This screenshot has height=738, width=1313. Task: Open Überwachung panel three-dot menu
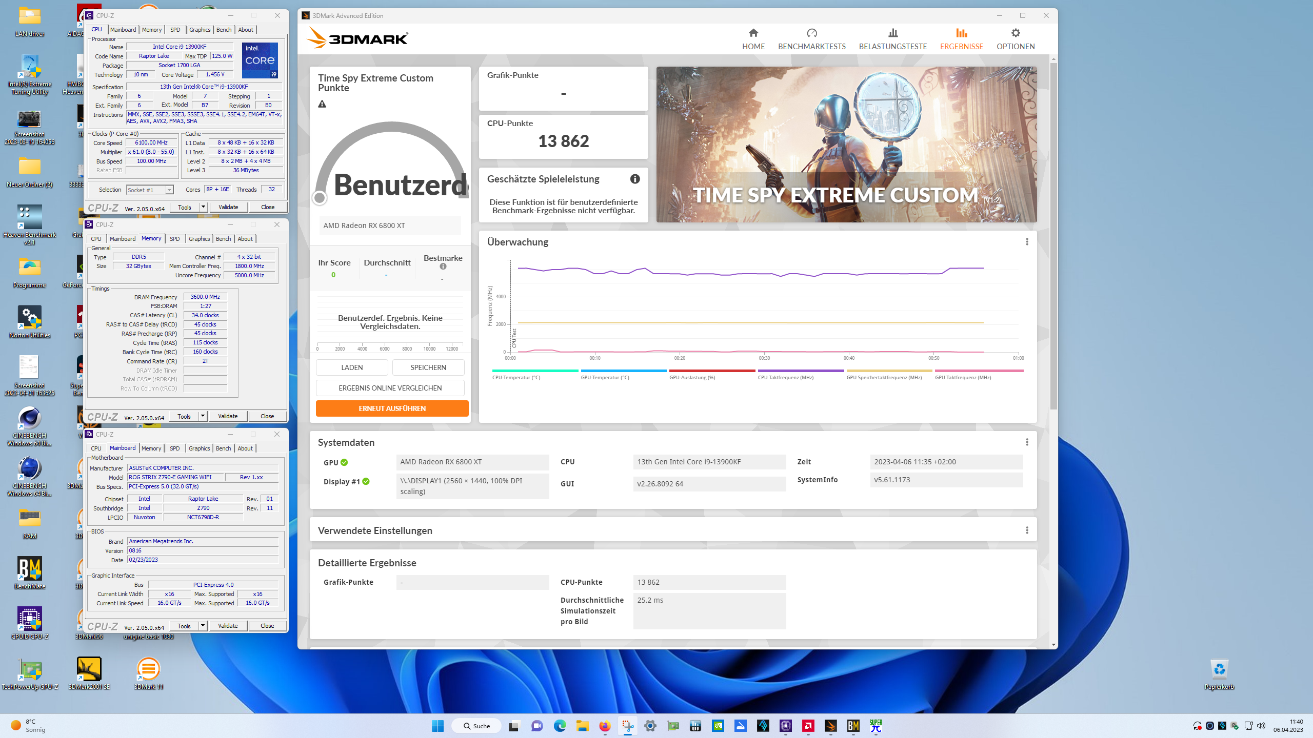[x=1027, y=242]
